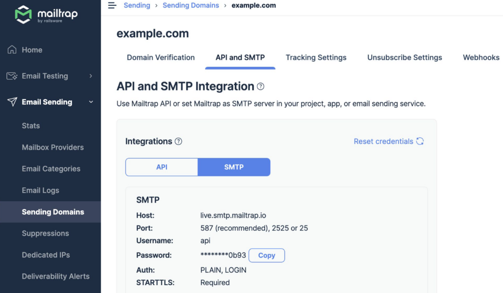Open help icon next to API and SMTP Integration
Image resolution: width=503 pixels, height=293 pixels.
point(260,87)
